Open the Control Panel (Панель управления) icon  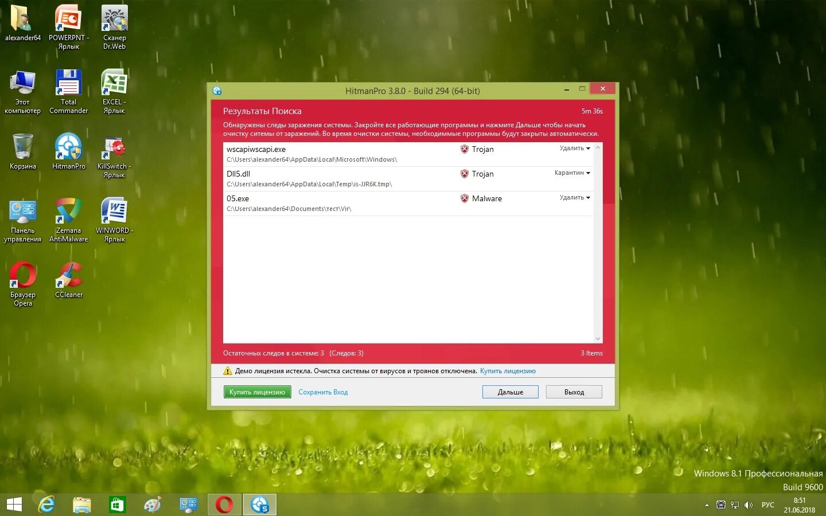pos(22,211)
